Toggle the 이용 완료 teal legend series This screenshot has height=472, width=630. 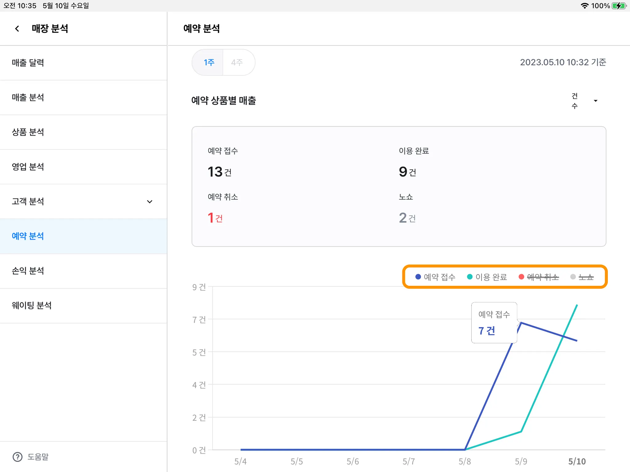487,277
